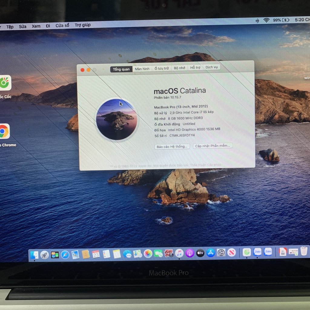The width and height of the screenshot is (310, 310).
Task: Launch Launchpad rocket icon in Dock
Action: pos(45,255)
